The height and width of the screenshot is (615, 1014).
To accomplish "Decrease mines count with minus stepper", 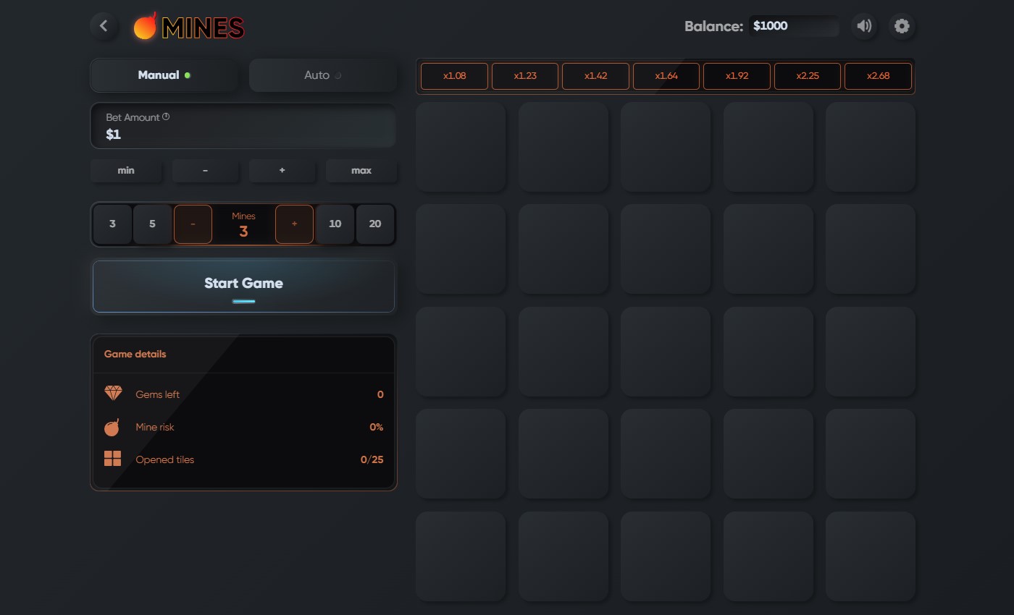I will coord(193,224).
